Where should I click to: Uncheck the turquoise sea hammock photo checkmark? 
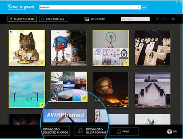[42, 105]
